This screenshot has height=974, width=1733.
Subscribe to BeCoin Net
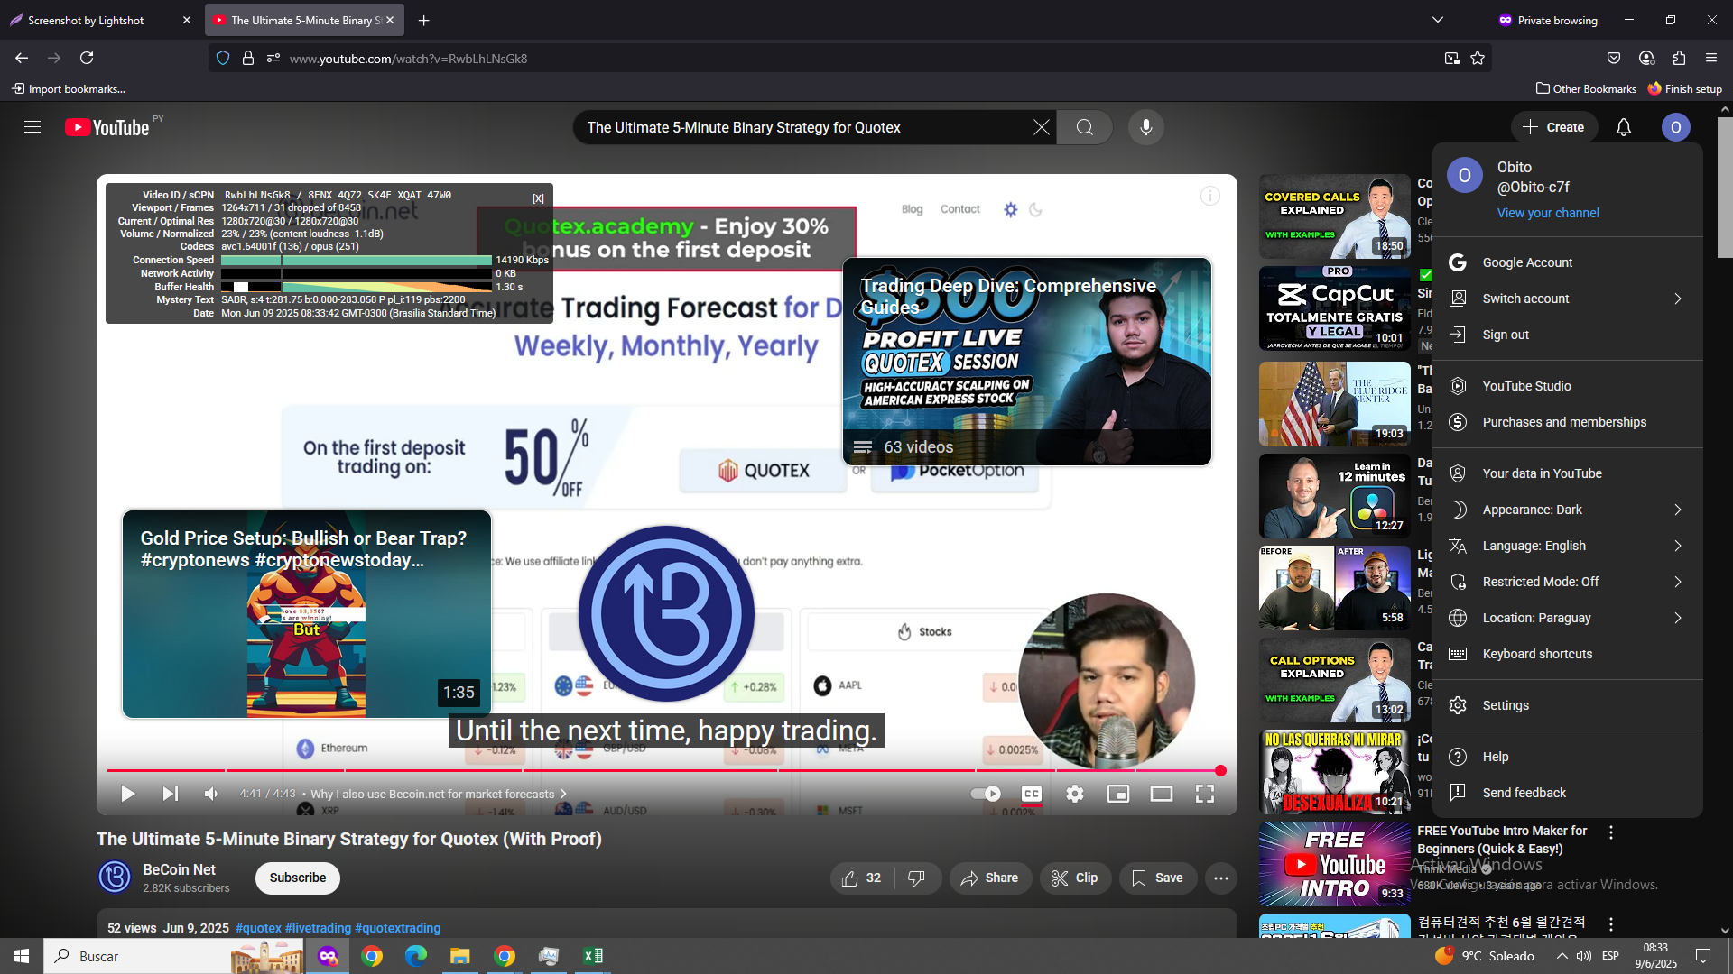coord(298,878)
